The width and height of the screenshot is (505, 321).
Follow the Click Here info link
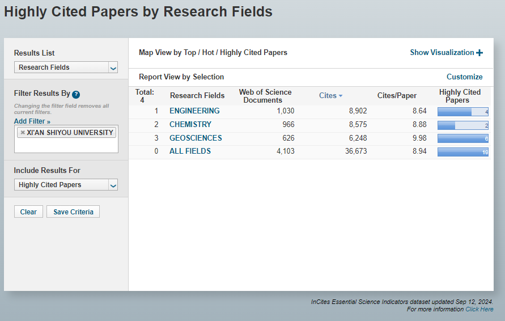pos(479,309)
